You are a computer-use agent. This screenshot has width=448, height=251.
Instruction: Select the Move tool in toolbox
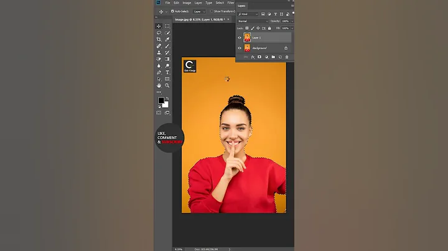tap(159, 26)
